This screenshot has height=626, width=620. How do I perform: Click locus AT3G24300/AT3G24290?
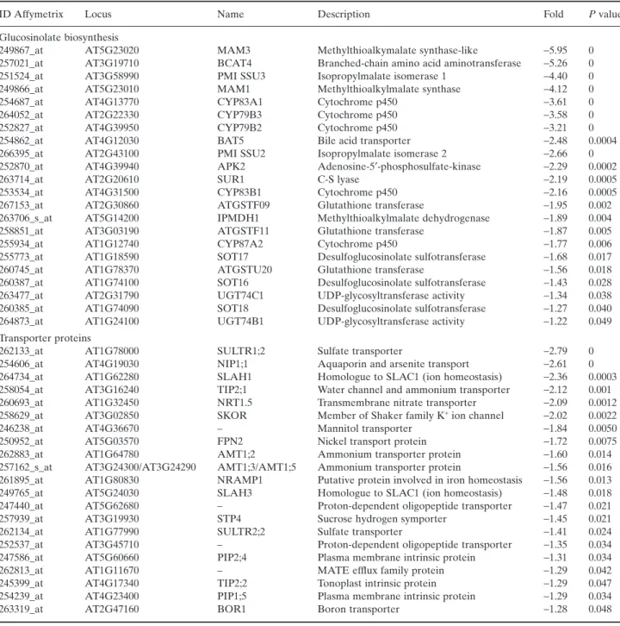click(140, 467)
